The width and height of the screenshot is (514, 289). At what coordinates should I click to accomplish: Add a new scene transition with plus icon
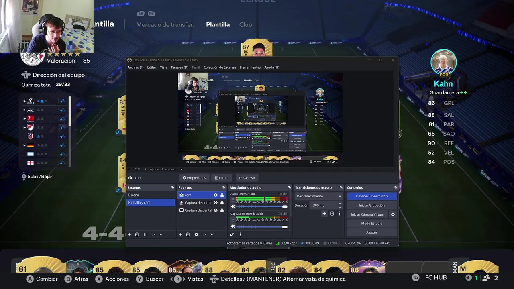pos(324,214)
